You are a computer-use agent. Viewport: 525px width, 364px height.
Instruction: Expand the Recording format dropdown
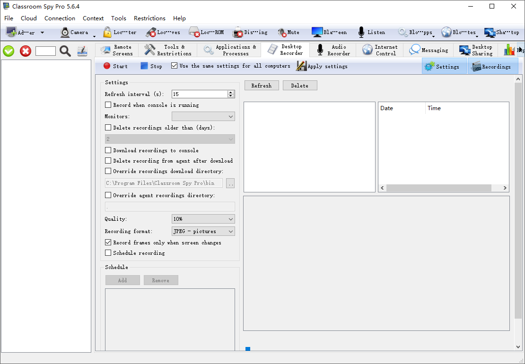point(203,231)
